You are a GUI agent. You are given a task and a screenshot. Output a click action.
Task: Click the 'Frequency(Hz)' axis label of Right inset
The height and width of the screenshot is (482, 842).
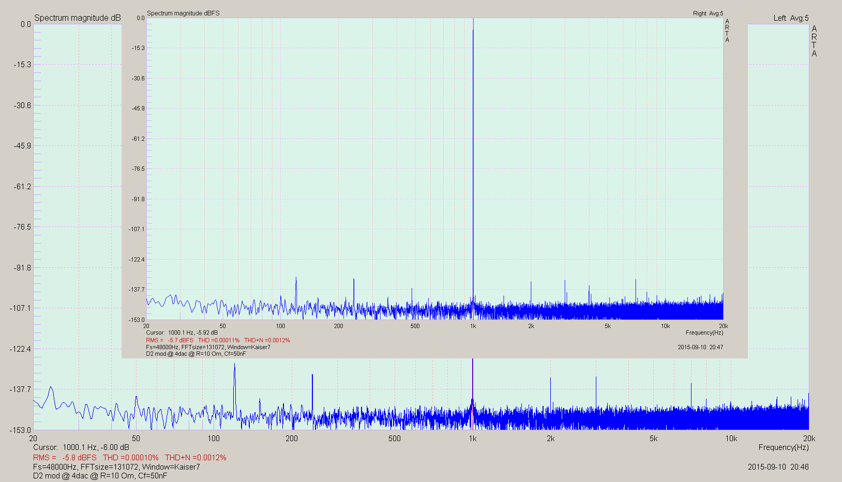tap(704, 333)
